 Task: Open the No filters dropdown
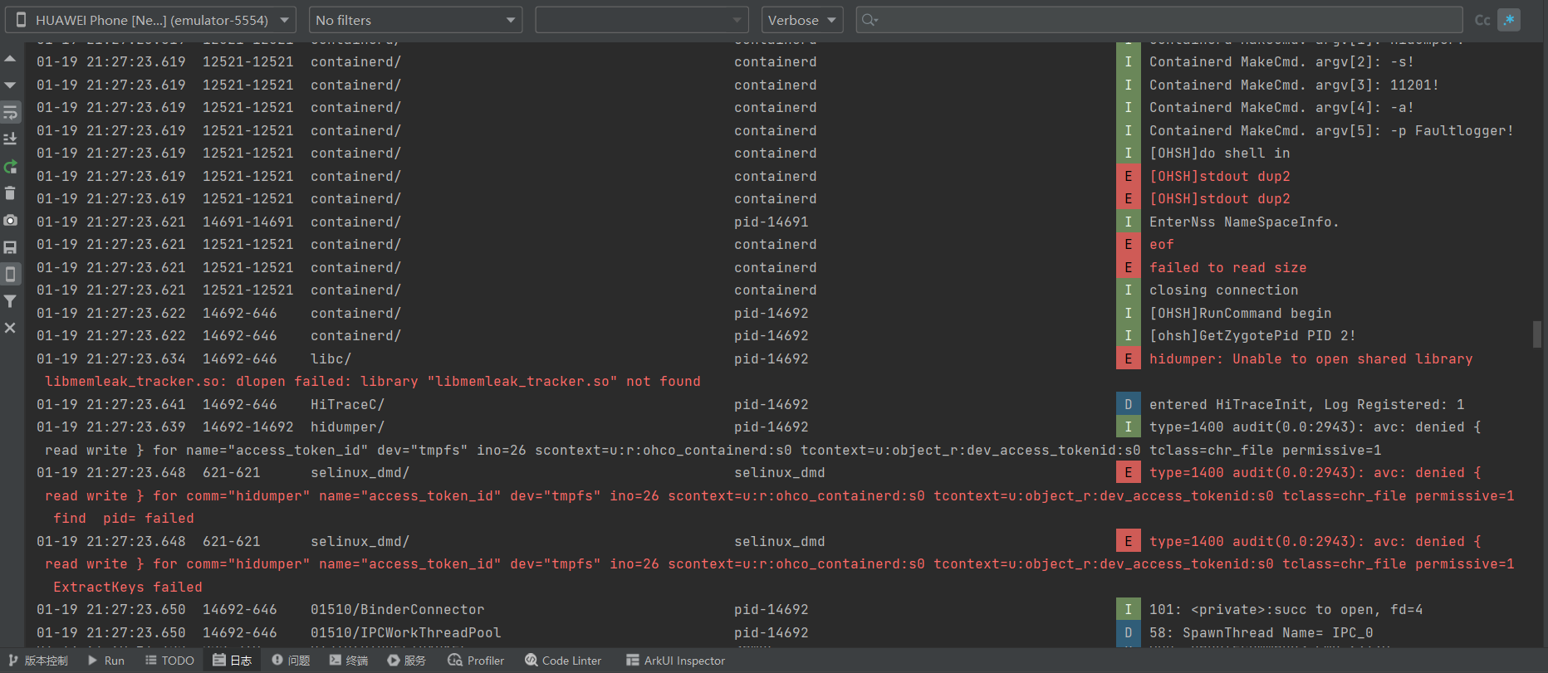[415, 20]
